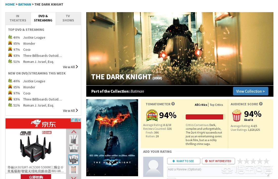Click the "NEW ON DVD/STREAMING THIS WEEK" heading
The image size is (278, 179).
(x=37, y=73)
